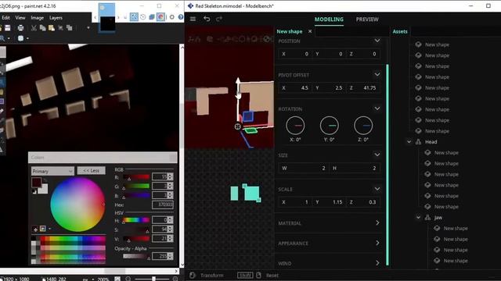
Task: Collapse the PIVOT OFFSET section chevron
Action: pos(377,75)
